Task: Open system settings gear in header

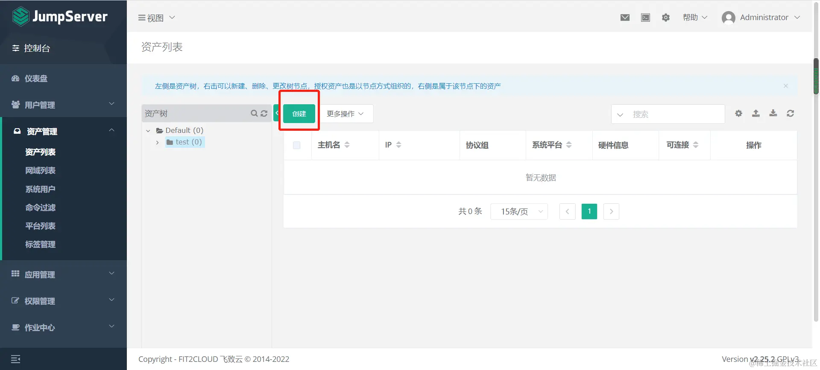Action: pos(666,18)
